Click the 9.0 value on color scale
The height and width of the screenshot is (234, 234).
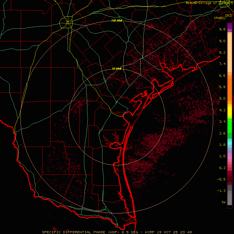[222, 41]
